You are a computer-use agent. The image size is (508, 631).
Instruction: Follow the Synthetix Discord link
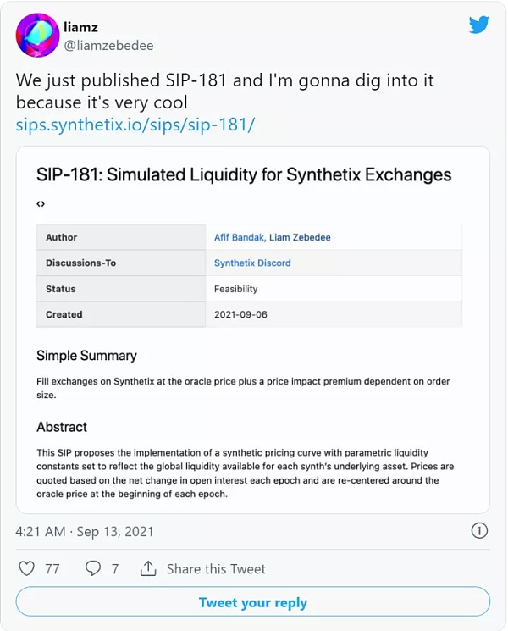[252, 263]
